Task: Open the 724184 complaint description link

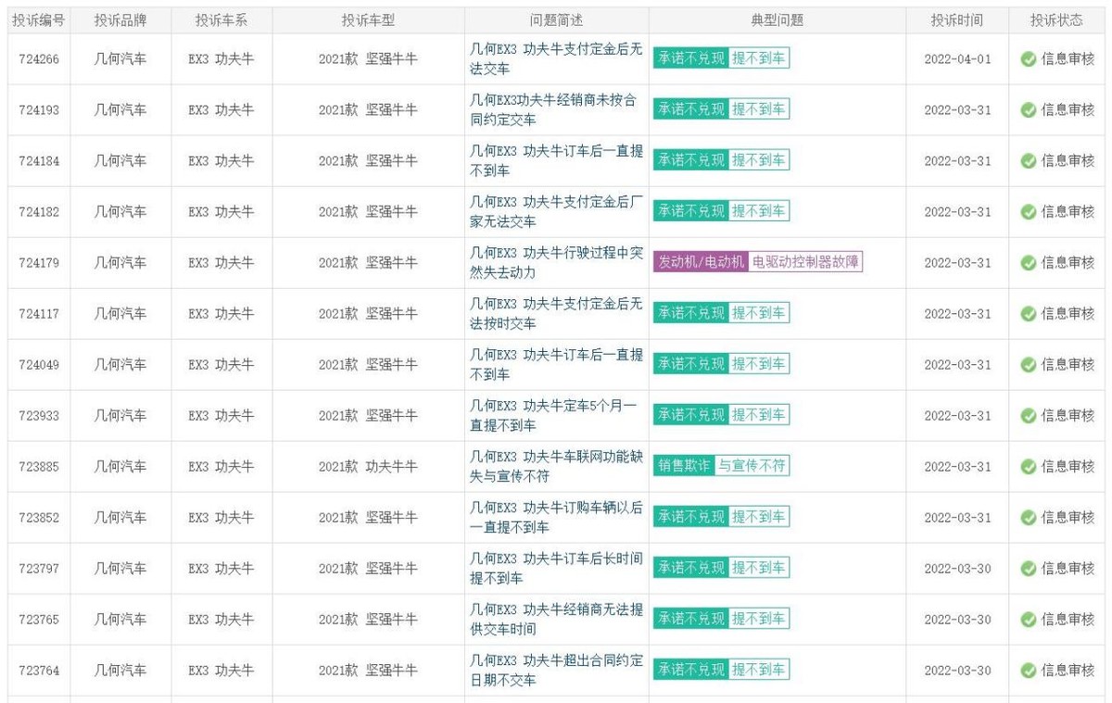Action: tap(556, 161)
